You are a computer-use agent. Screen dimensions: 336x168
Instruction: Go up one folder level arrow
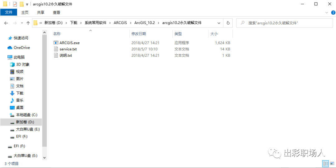[28, 23]
